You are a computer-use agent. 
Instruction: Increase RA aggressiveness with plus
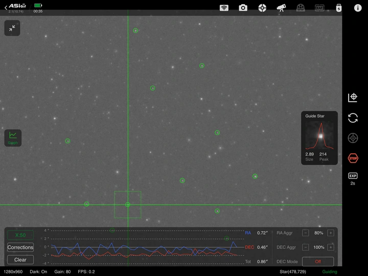(331, 233)
